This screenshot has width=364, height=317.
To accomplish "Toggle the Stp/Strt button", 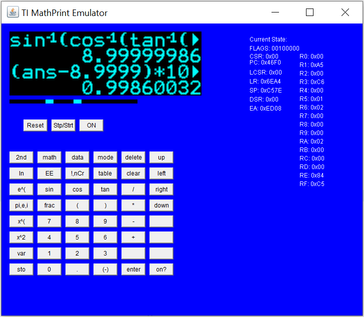I will coord(63,125).
